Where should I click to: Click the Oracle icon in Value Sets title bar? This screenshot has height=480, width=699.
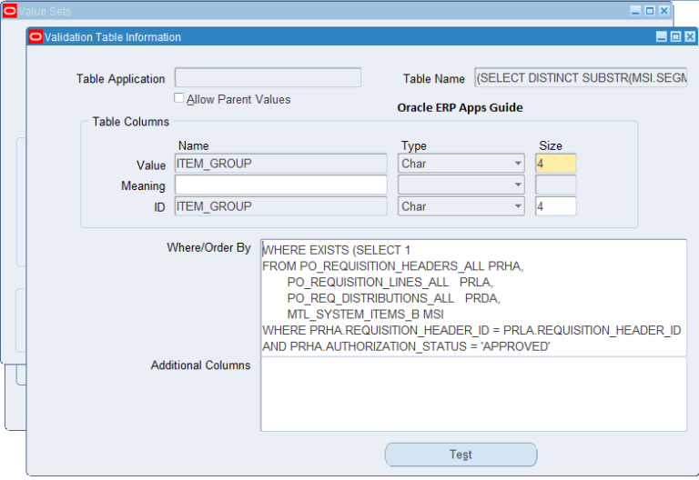click(x=10, y=11)
